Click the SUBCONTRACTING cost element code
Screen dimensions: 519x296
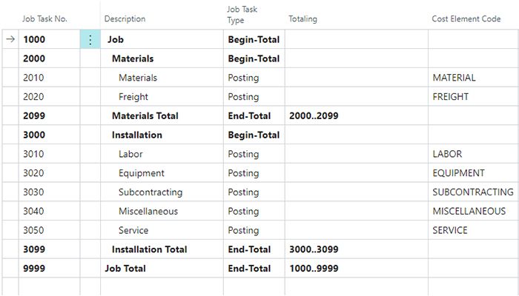click(473, 192)
